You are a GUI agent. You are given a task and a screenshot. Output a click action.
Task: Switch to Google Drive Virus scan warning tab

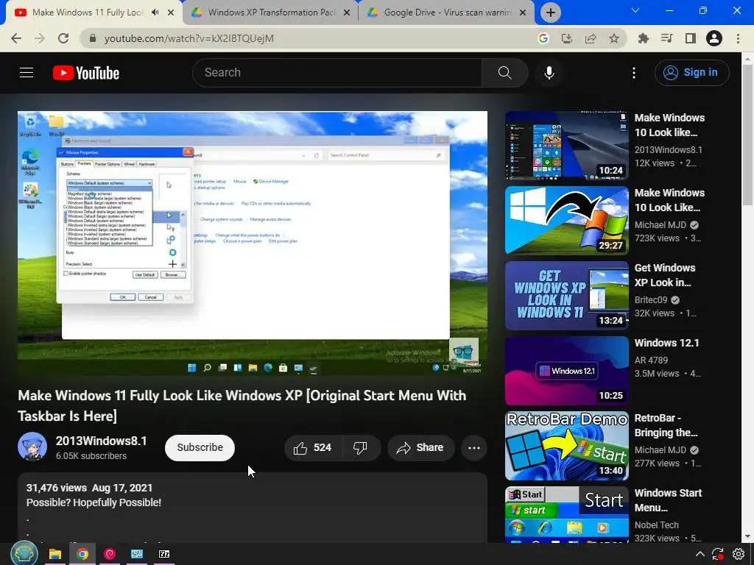(447, 13)
